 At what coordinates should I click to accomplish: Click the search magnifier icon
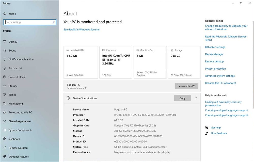click(x=53, y=22)
